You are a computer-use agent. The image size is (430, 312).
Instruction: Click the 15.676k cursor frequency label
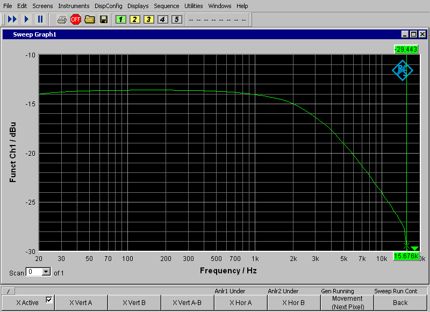[x=406, y=256]
